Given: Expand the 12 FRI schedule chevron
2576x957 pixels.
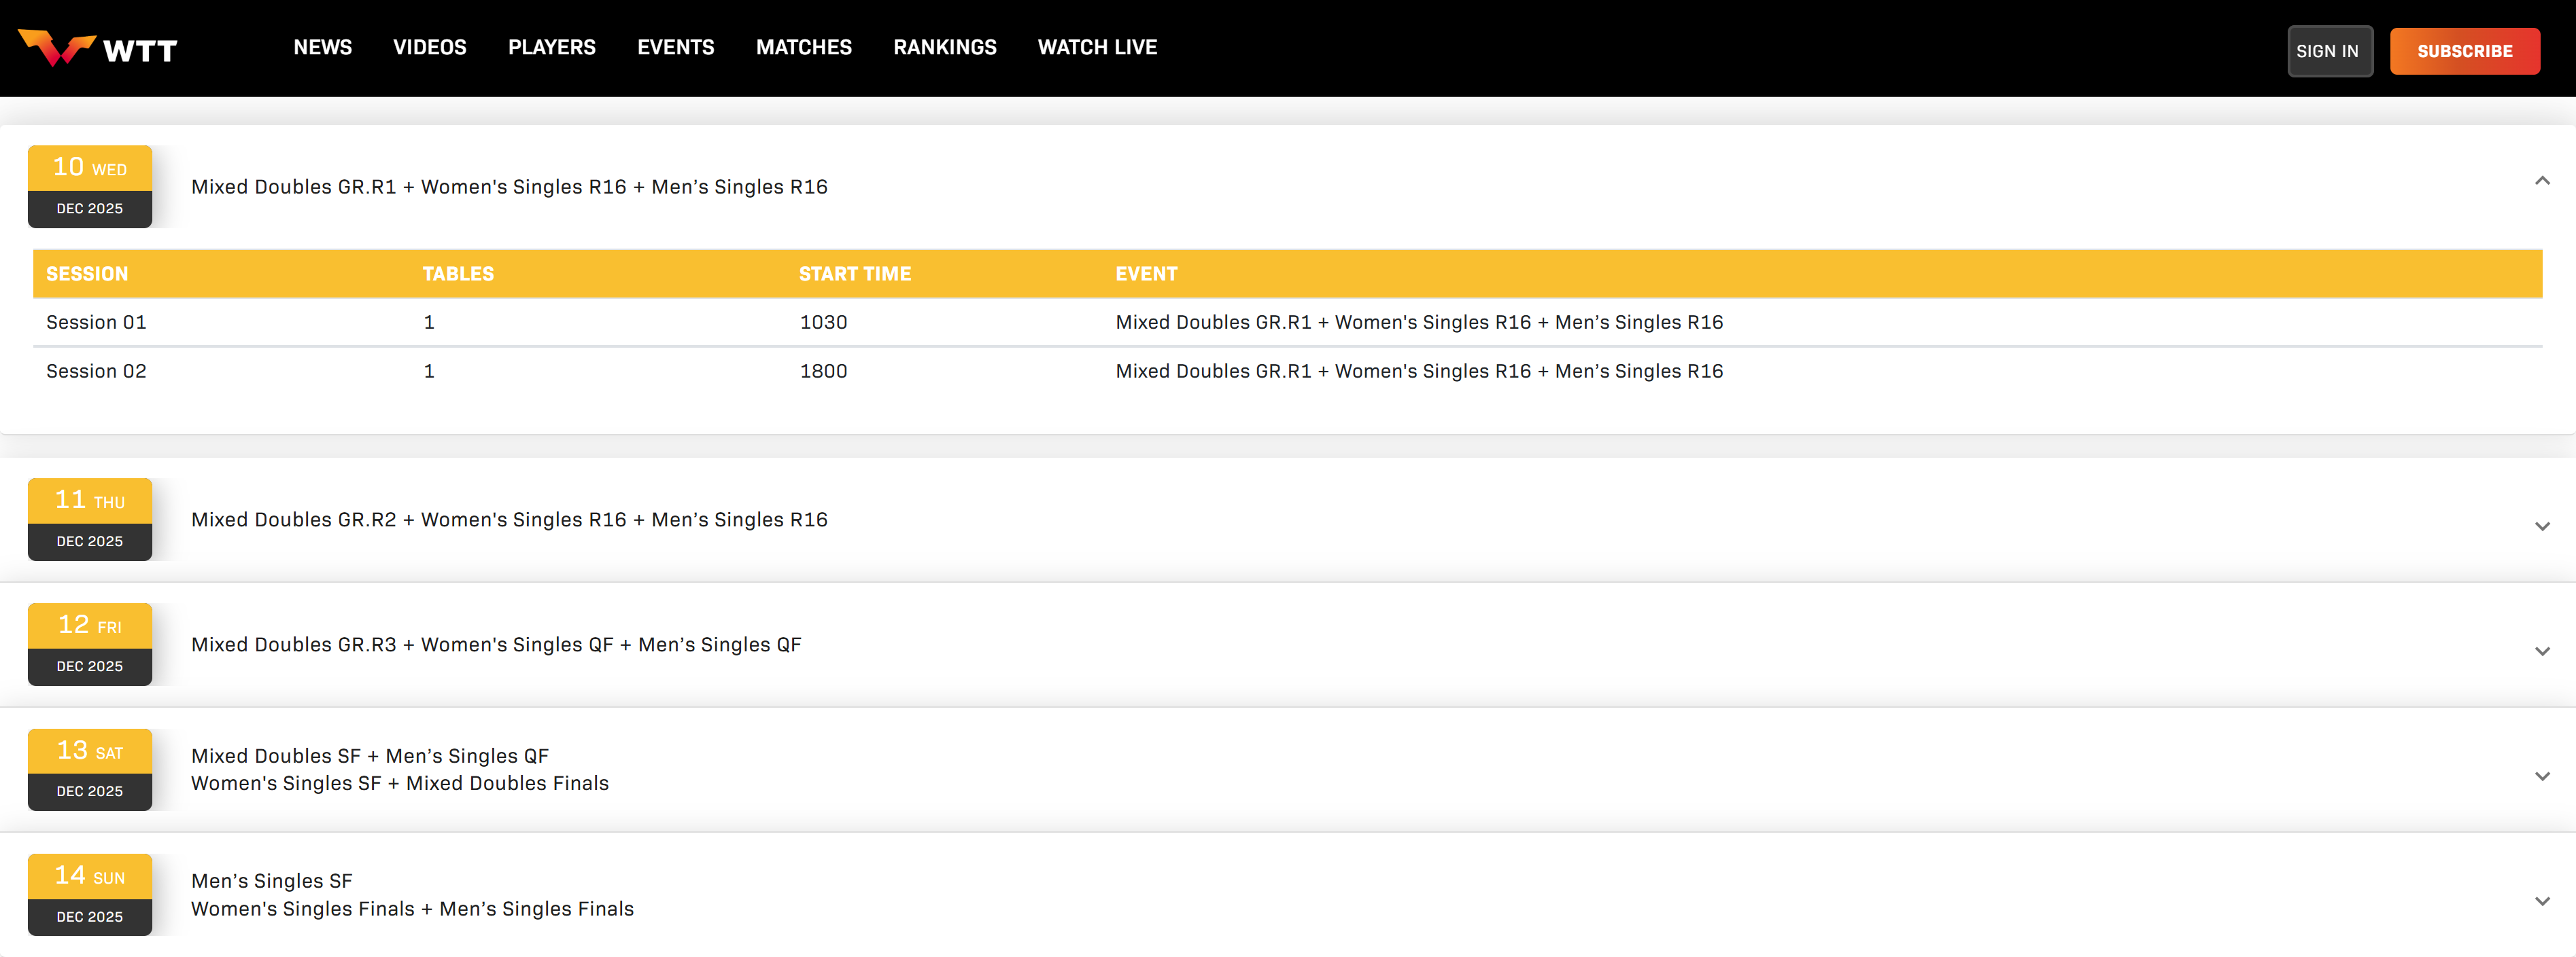Looking at the screenshot, I should click(2541, 650).
